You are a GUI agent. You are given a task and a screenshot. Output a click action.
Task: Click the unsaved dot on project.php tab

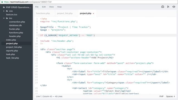(x=93, y=13)
